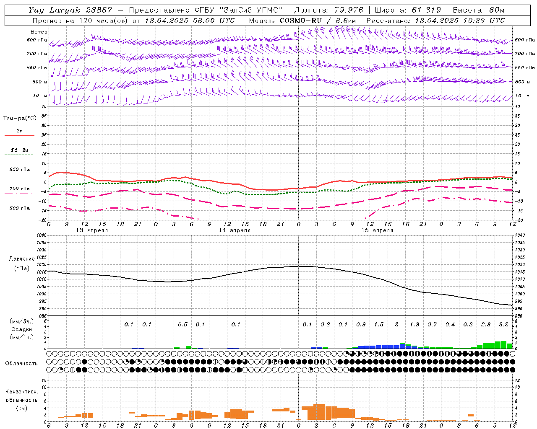Click the '15 апреля' date label

(x=377, y=230)
